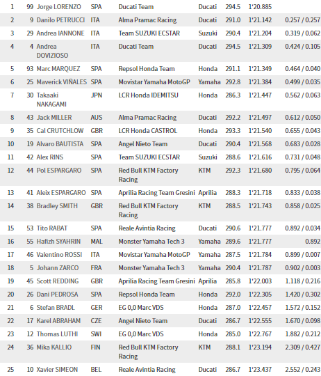The width and height of the screenshot is (321, 376).
Task: Click Team SUZUKI ECSTAR for Alex RINS
Action: 149,157
